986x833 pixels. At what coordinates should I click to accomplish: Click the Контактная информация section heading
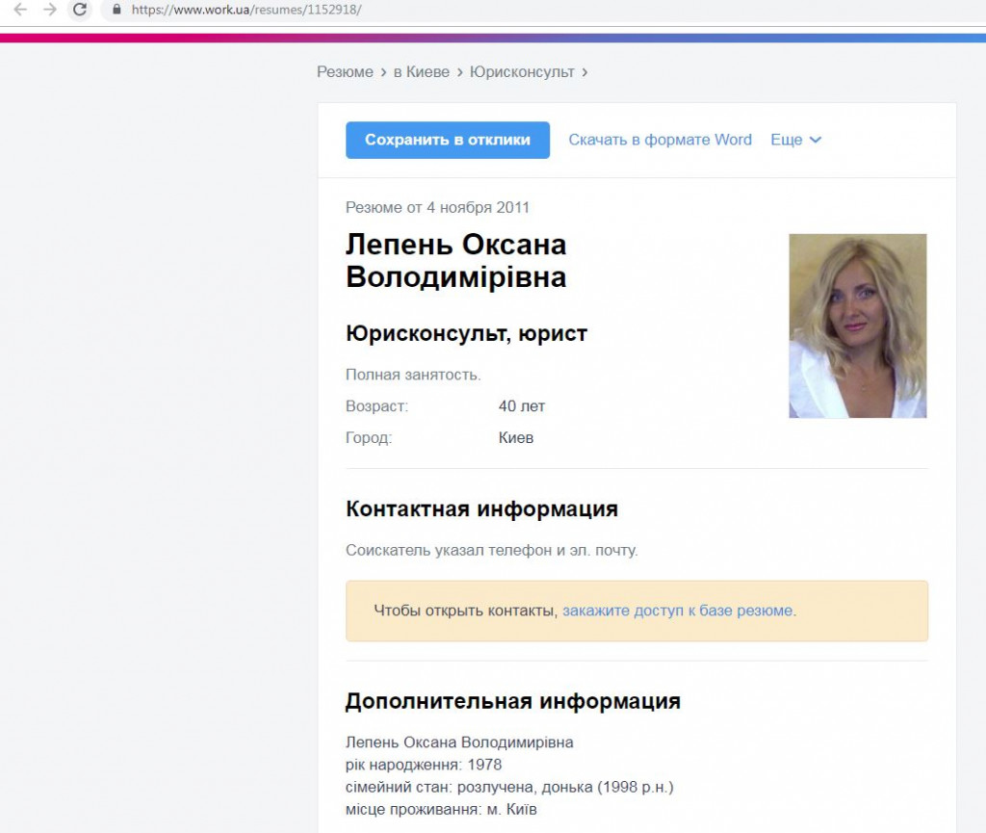pyautogui.click(x=481, y=508)
